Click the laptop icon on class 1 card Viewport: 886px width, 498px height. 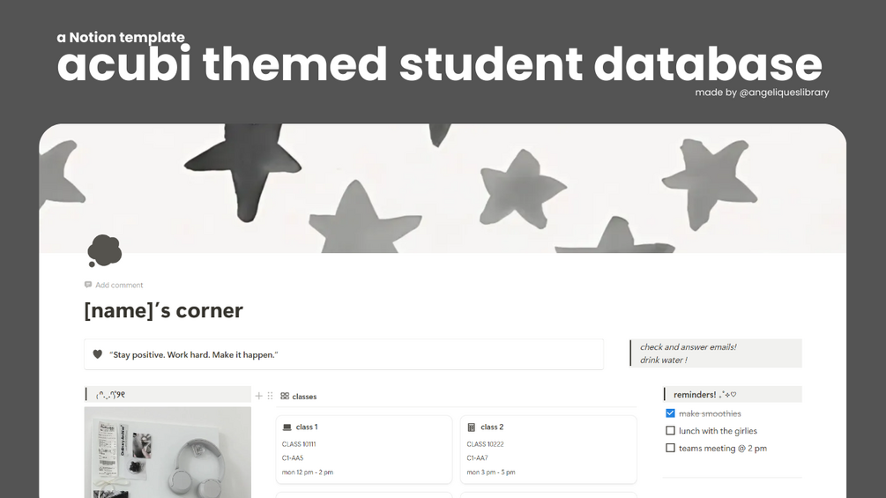287,427
